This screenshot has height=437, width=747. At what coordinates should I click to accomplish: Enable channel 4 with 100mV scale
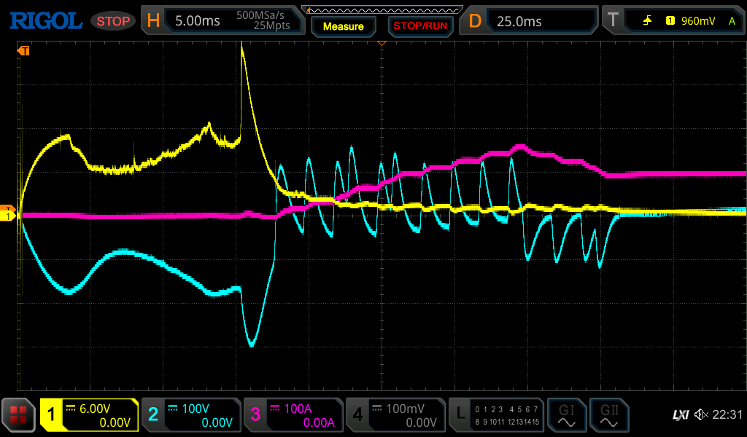click(395, 415)
